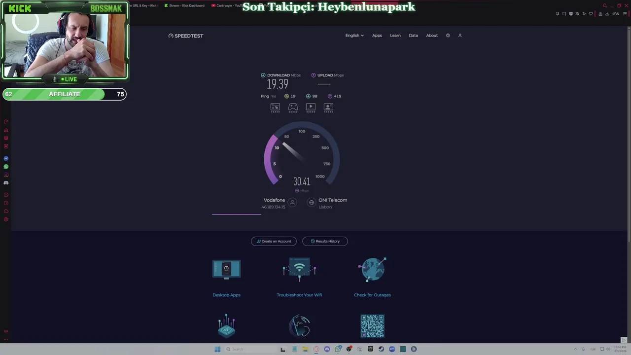Switch to the Stream - Kick Dashboard tab
631x355 pixels.
(184, 5)
